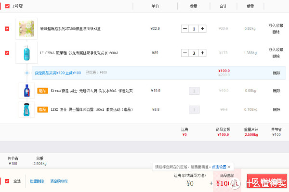Screen dimensions: 289x192
Task: Click 清空购物车 clear cart link
Action: point(59,181)
